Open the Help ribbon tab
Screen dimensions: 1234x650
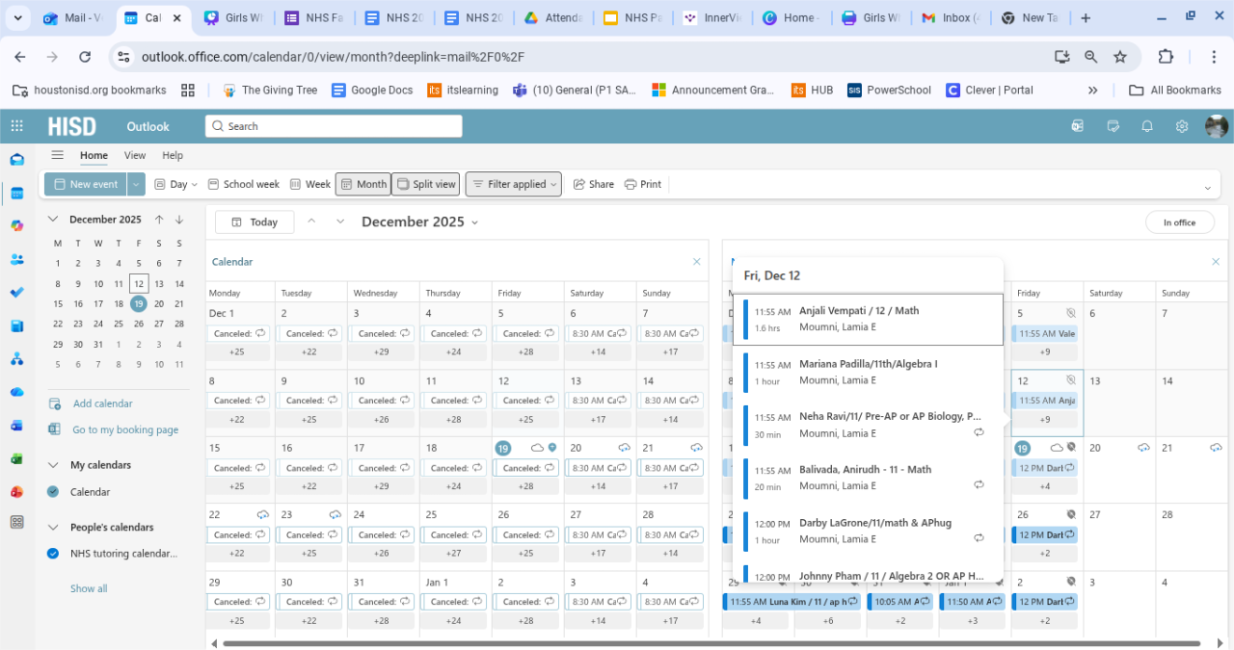coord(173,155)
